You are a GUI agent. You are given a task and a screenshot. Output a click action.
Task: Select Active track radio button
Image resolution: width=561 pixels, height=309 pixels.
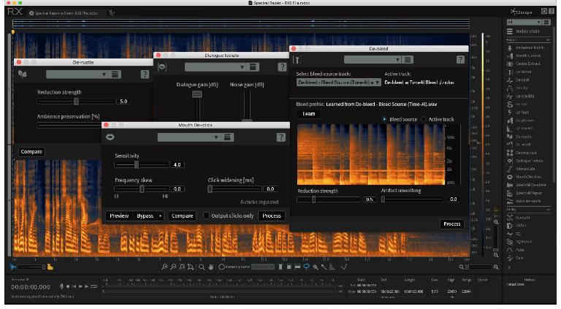click(424, 119)
